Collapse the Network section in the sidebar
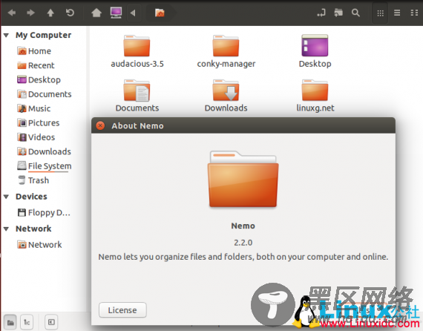The height and width of the screenshot is (331, 423). [x=6, y=229]
